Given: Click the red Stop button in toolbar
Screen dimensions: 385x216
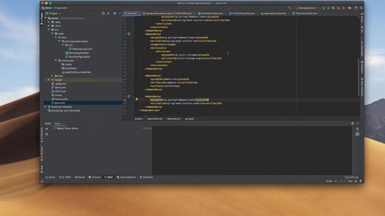Looking at the screenshot, I should pyautogui.click(x=343, y=8).
